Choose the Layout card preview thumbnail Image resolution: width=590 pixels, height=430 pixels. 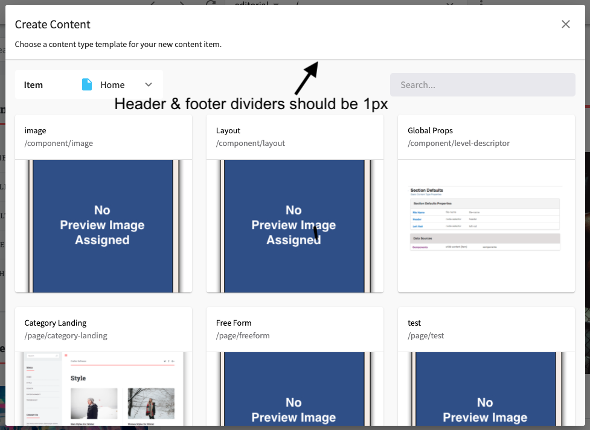point(295,226)
